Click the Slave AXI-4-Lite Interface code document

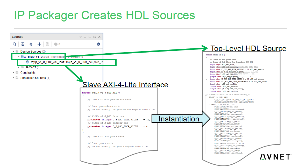119,126
